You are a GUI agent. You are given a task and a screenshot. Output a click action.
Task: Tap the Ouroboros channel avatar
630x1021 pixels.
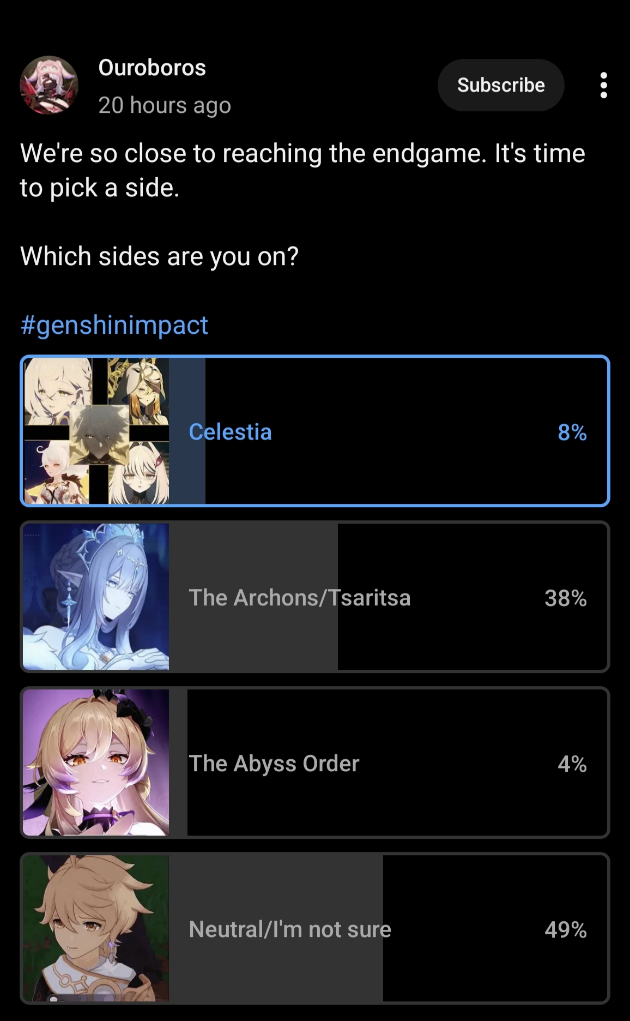(49, 85)
